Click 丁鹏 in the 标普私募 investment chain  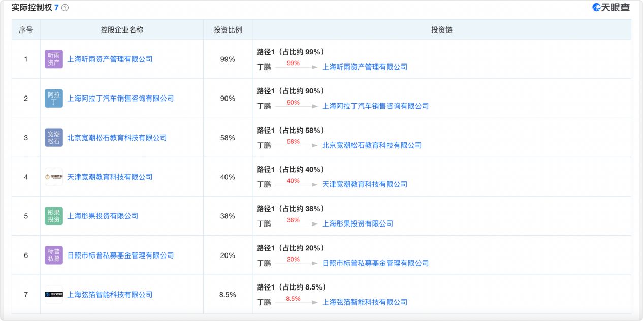coord(264,263)
